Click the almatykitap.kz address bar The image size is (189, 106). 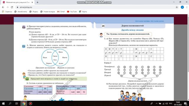(x=95, y=7)
